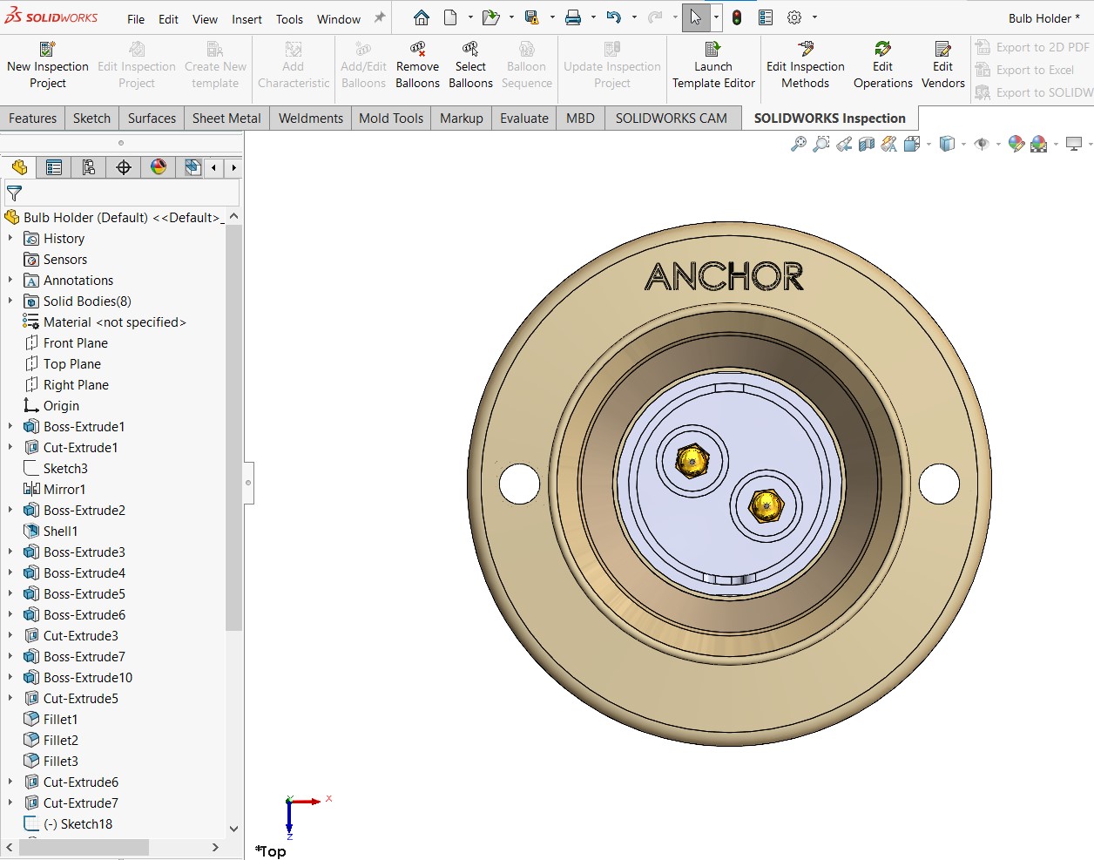
Task: Click the View Settings monitor icon
Action: point(1074,144)
